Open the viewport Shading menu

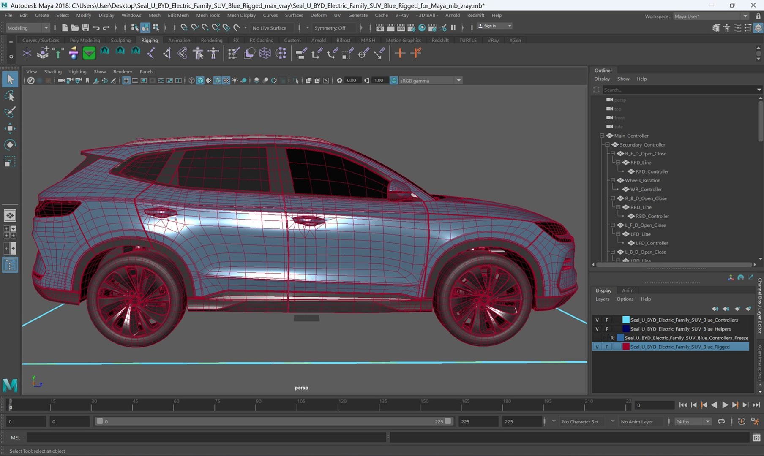(x=53, y=71)
